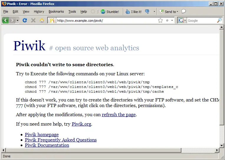
Task: Open the thumbs-down options dropdown arrow
Action: [x=154, y=11]
